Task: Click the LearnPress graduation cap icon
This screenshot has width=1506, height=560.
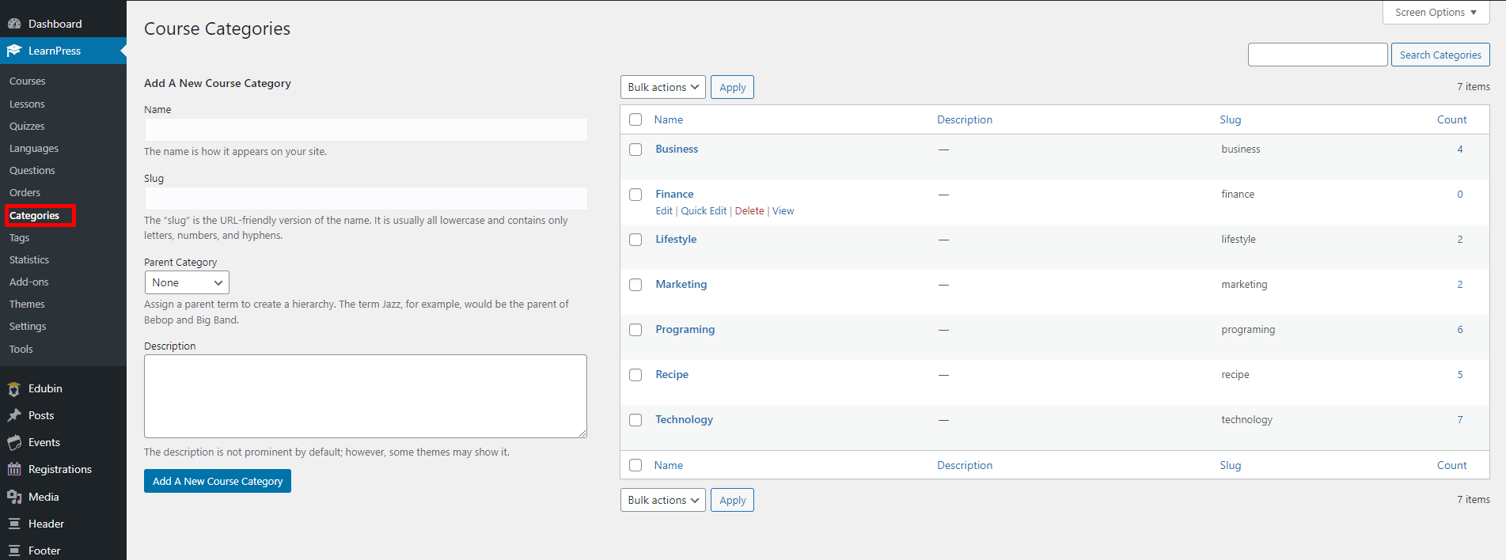Action: [14, 51]
